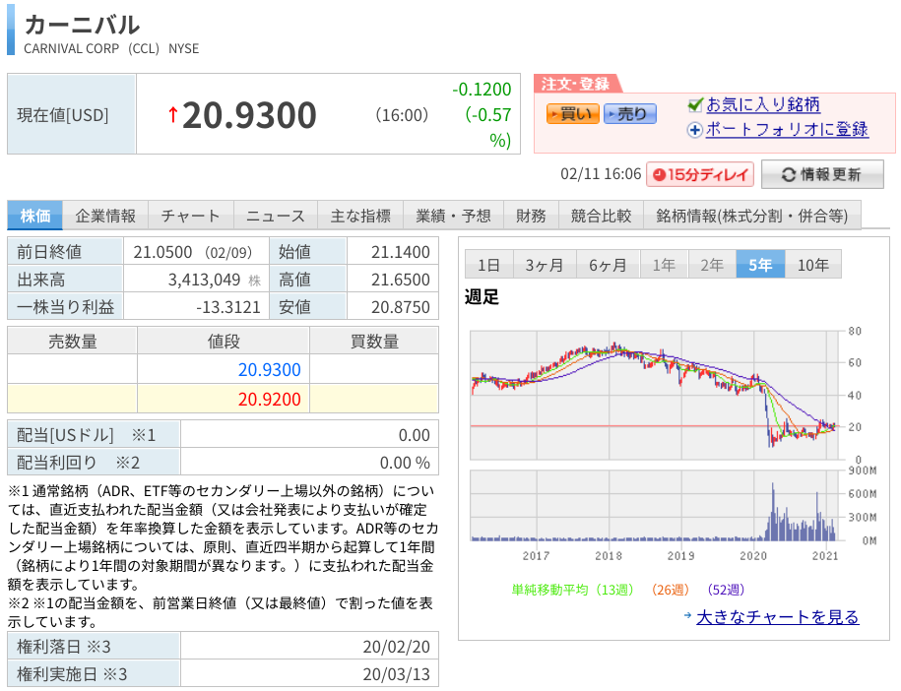The height and width of the screenshot is (691, 901).
Task: Click the 配当利回り value 0.00 %
Action: click(405, 463)
